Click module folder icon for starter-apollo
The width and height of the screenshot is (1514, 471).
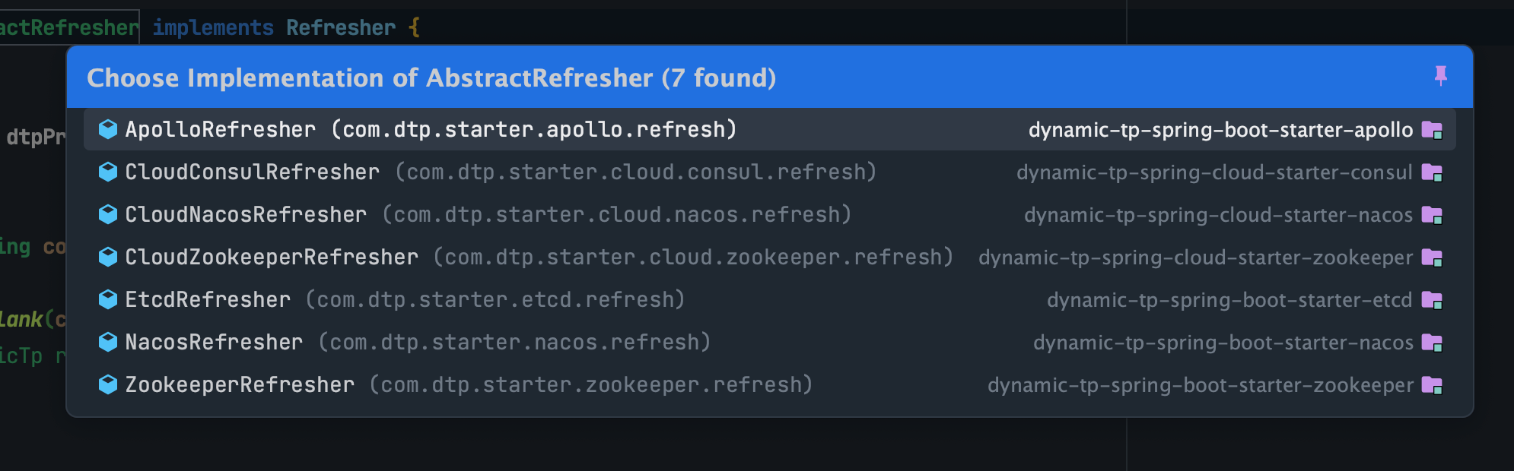pyautogui.click(x=1432, y=130)
